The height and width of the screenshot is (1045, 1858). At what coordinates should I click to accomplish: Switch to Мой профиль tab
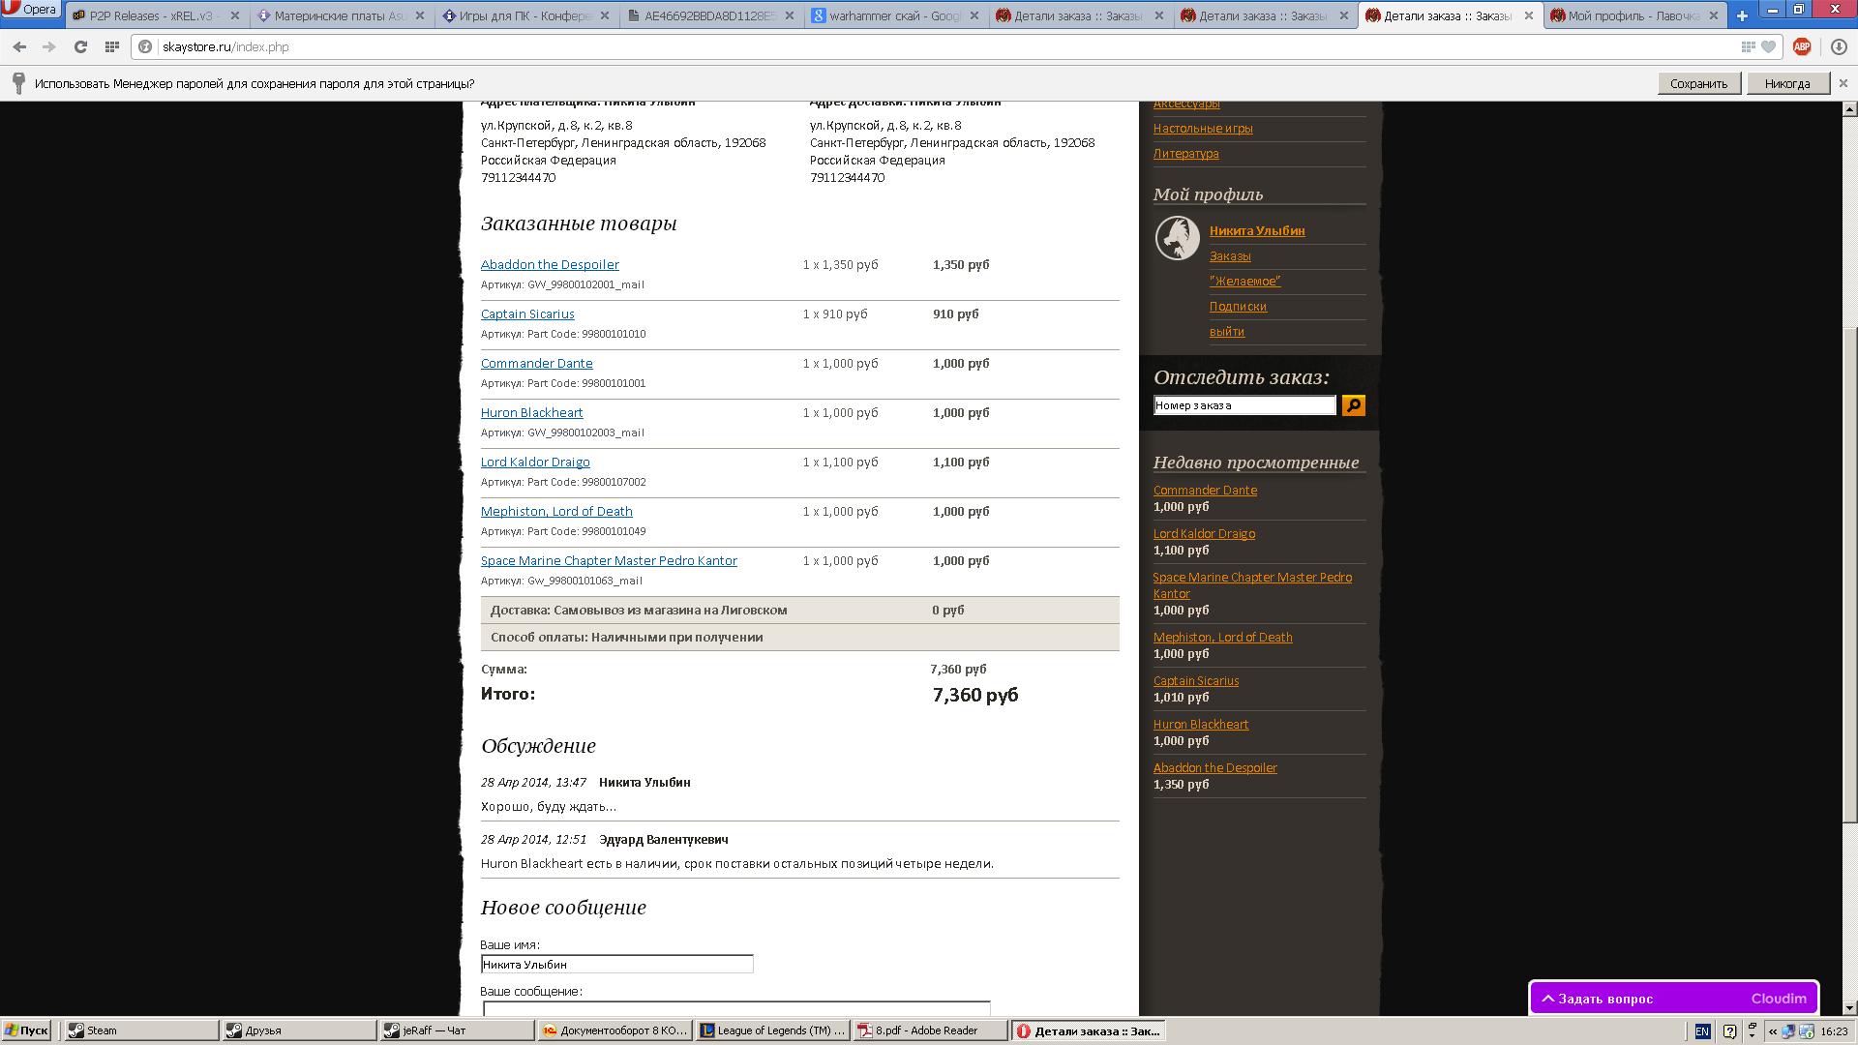point(1626,15)
